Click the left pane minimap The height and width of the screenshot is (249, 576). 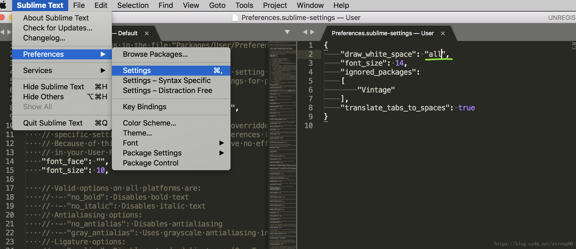point(282,145)
